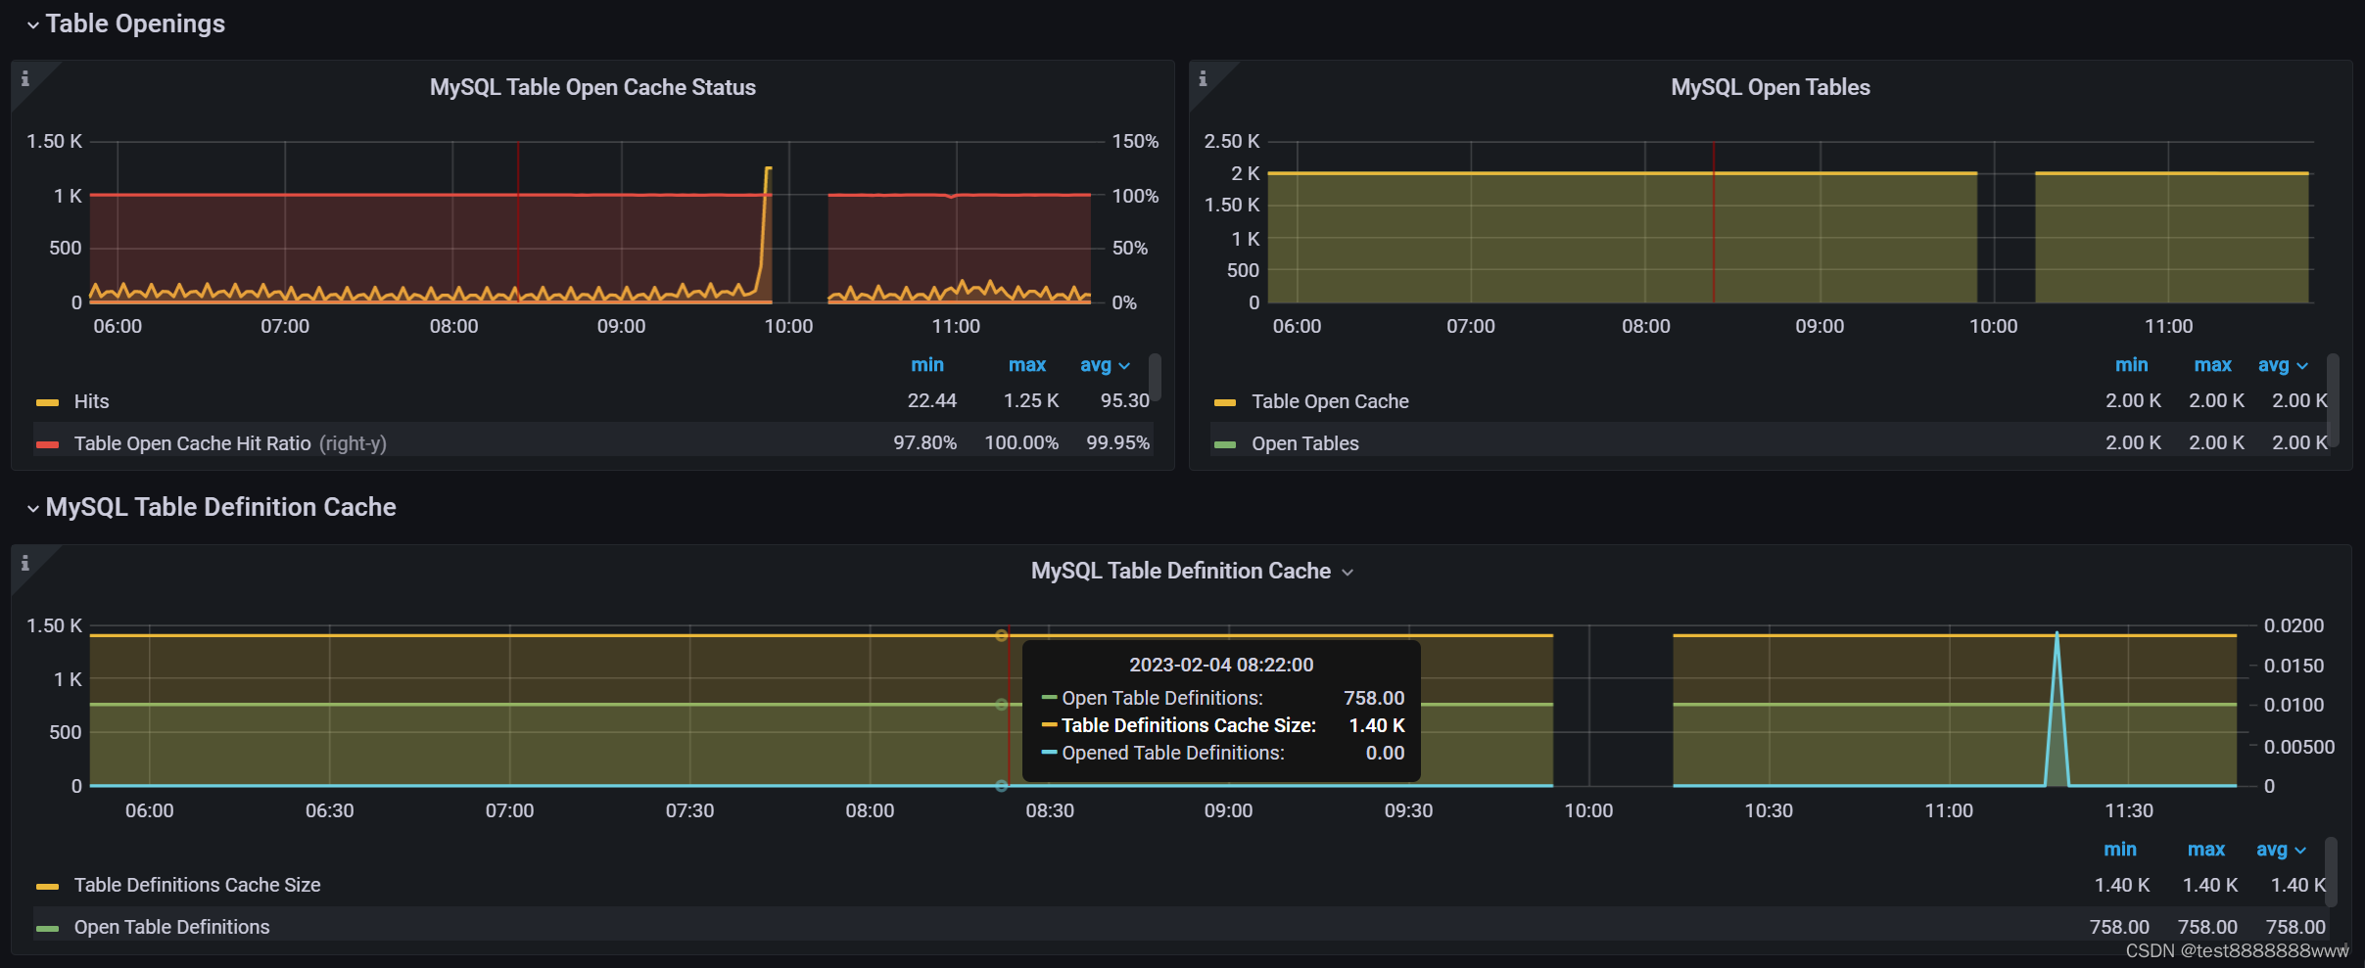Click the Table Open Cache color swatch
This screenshot has width=2365, height=968.
1225,402
